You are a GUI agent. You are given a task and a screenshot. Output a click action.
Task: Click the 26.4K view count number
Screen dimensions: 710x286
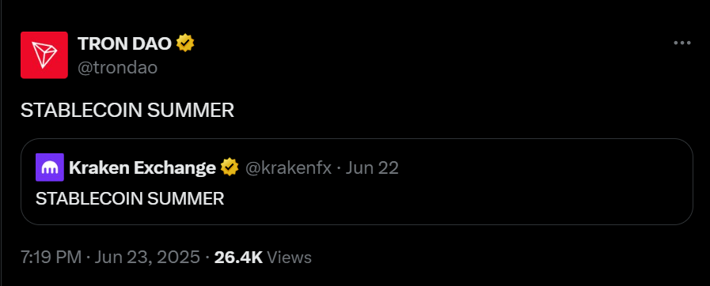[238, 257]
